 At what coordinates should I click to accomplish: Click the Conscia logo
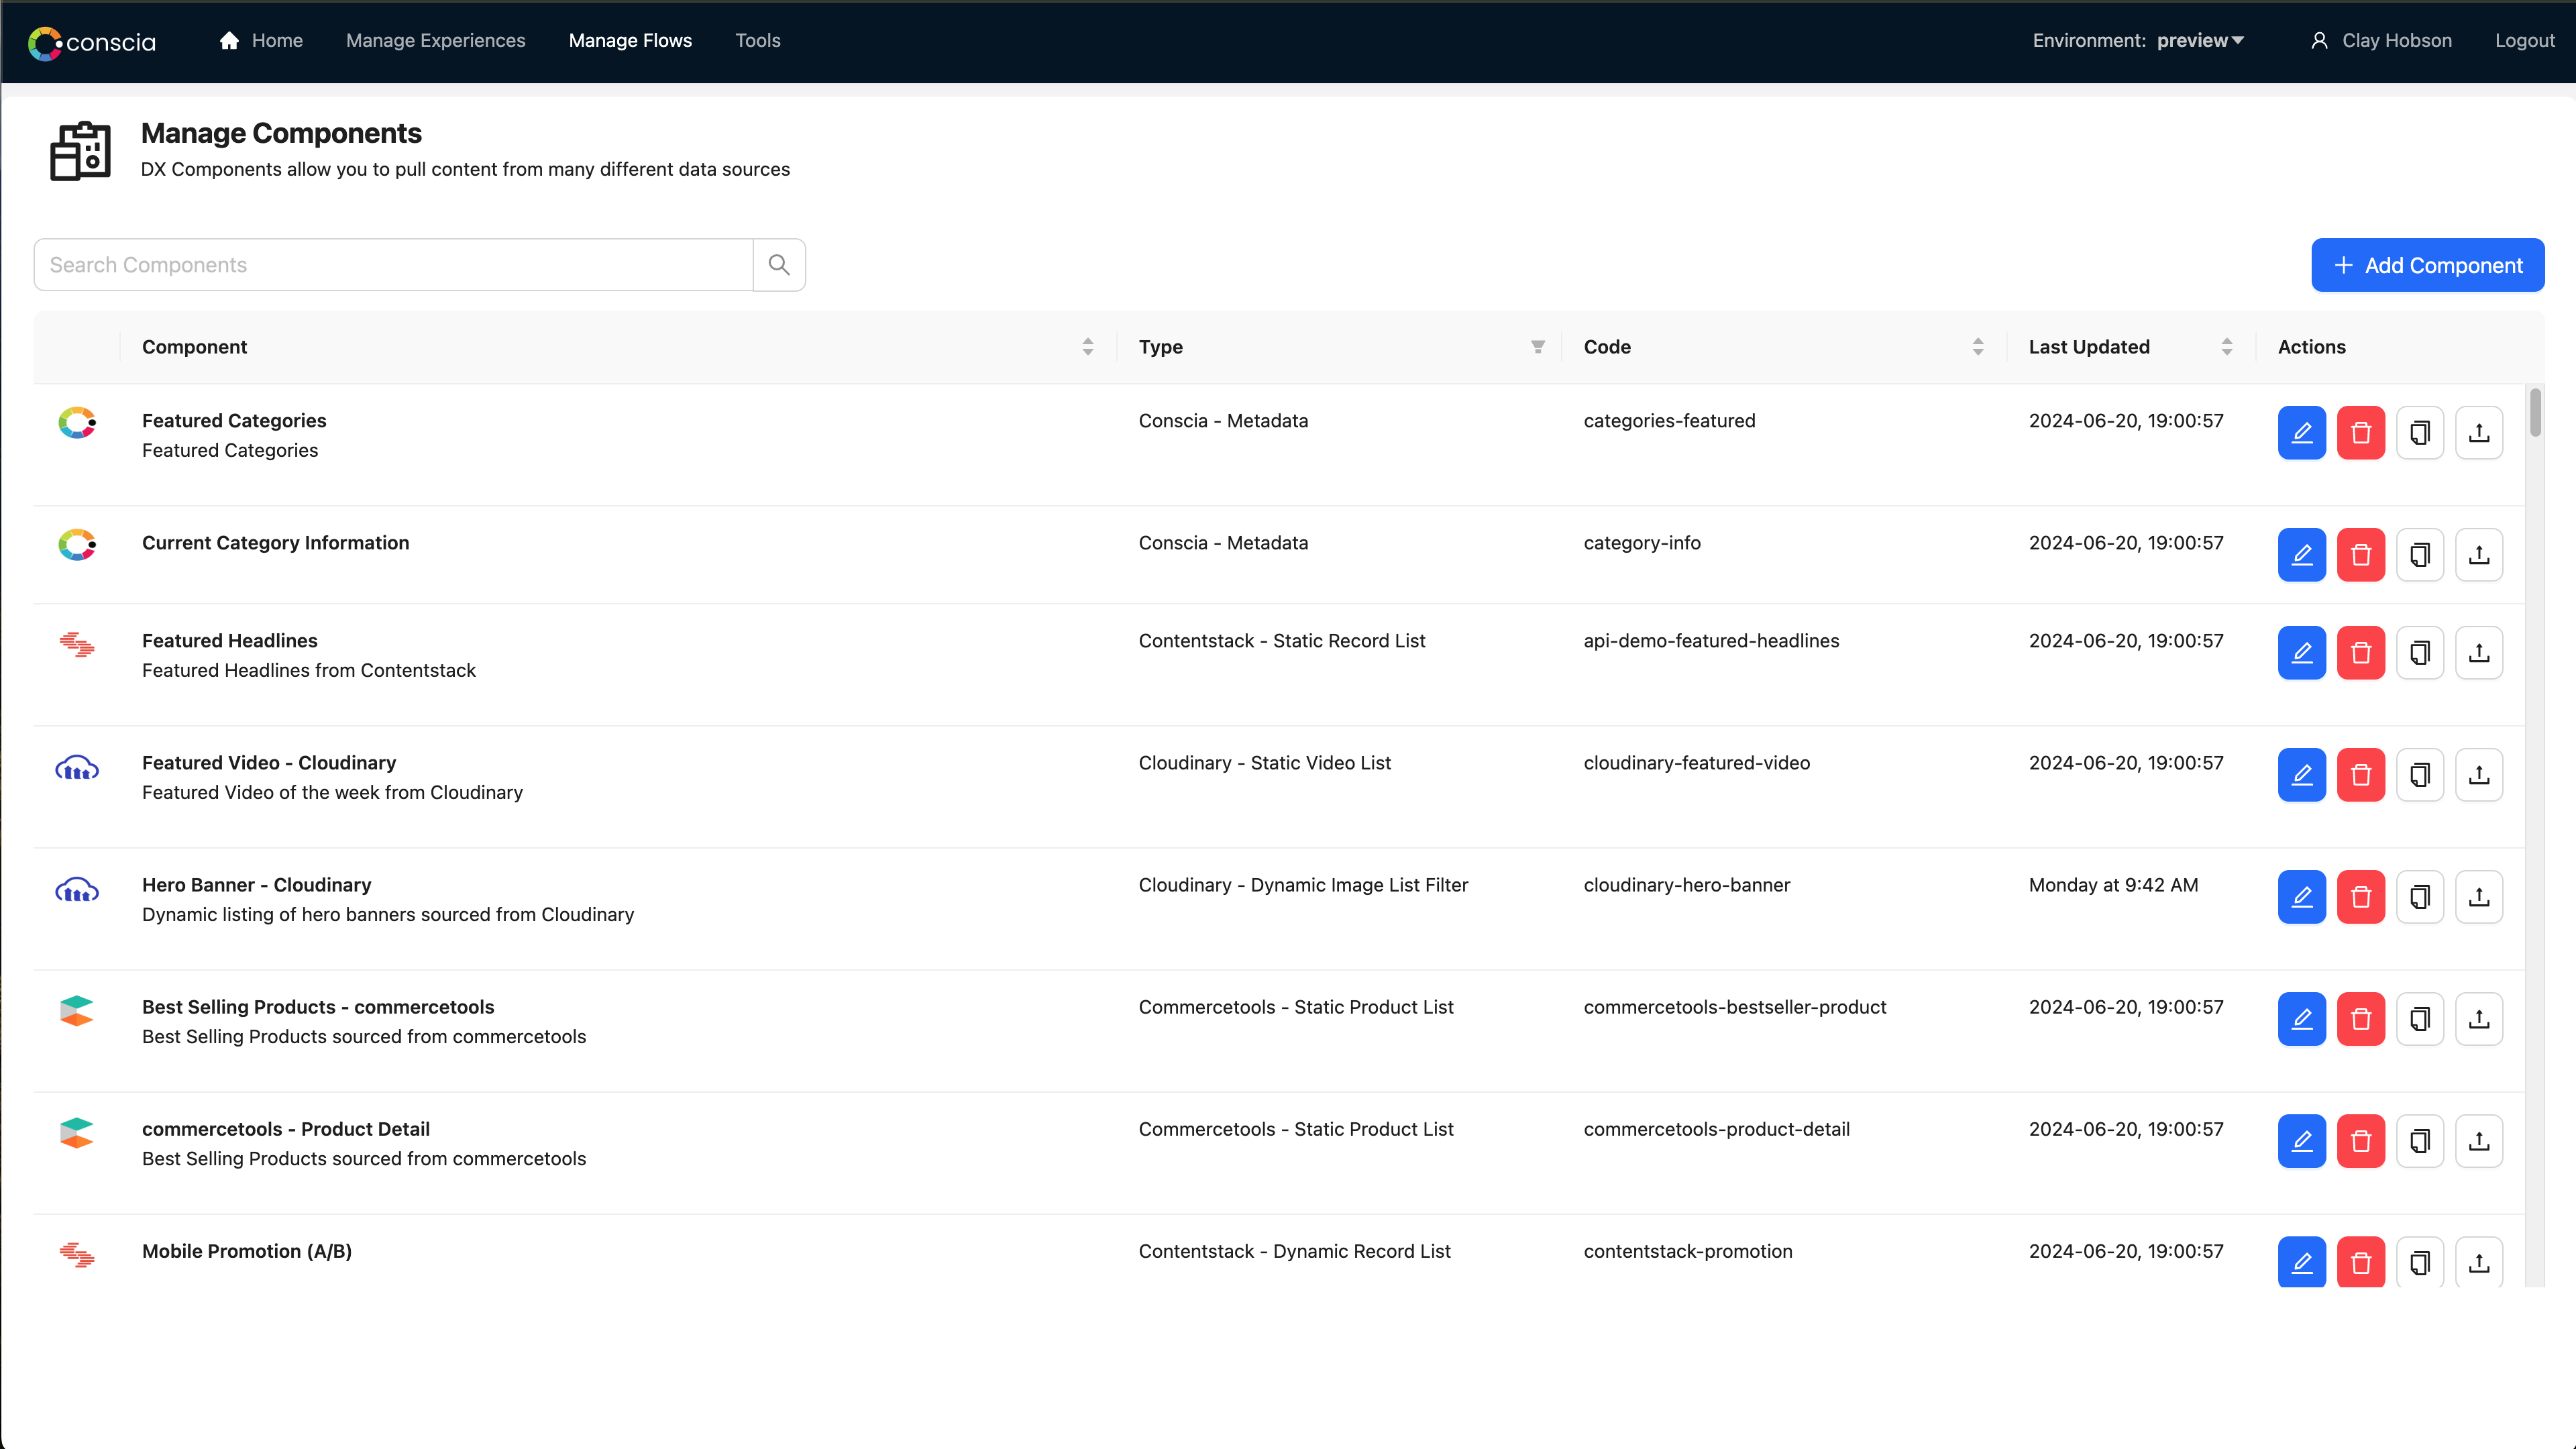tap(92, 42)
